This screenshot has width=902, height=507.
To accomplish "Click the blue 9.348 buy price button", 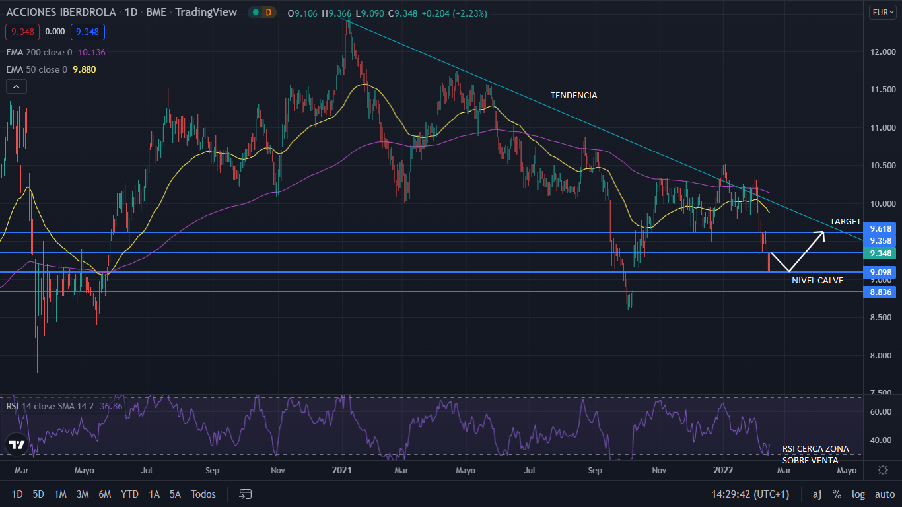I will point(88,32).
